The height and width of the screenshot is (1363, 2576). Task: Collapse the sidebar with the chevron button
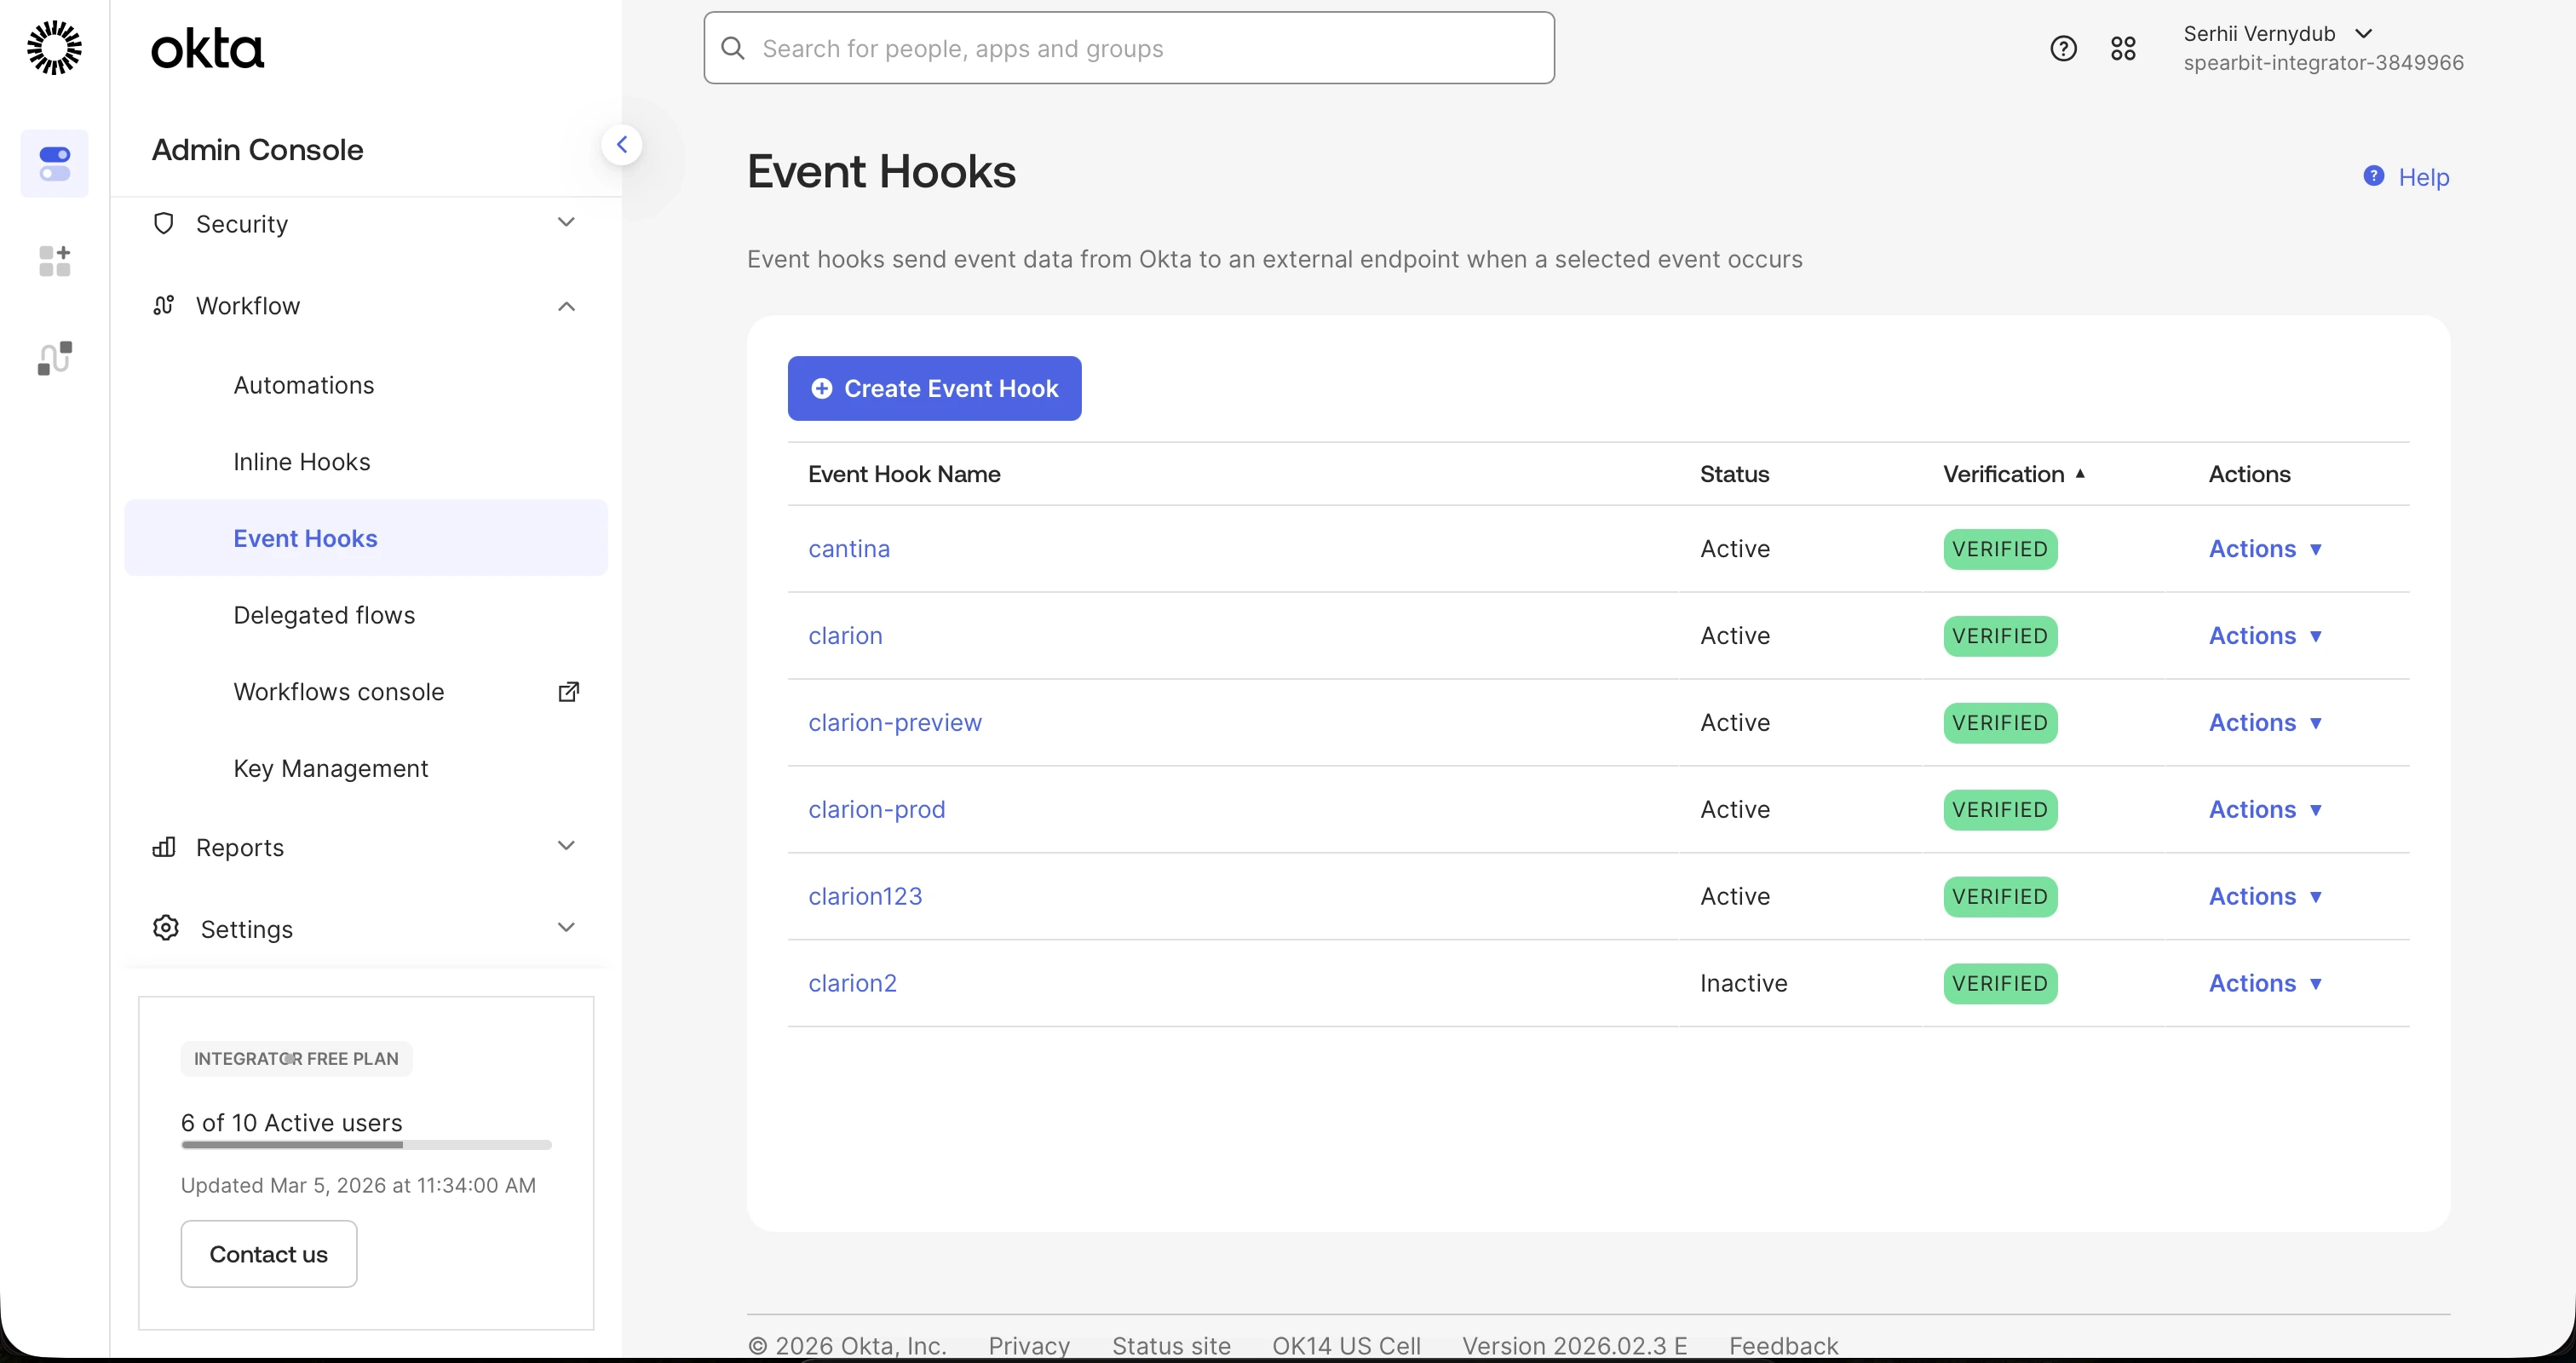621,145
